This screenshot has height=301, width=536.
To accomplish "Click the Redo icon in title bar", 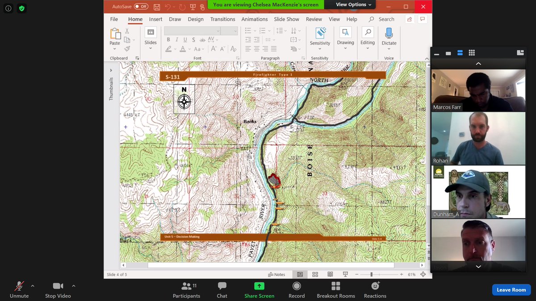I will [x=182, y=7].
